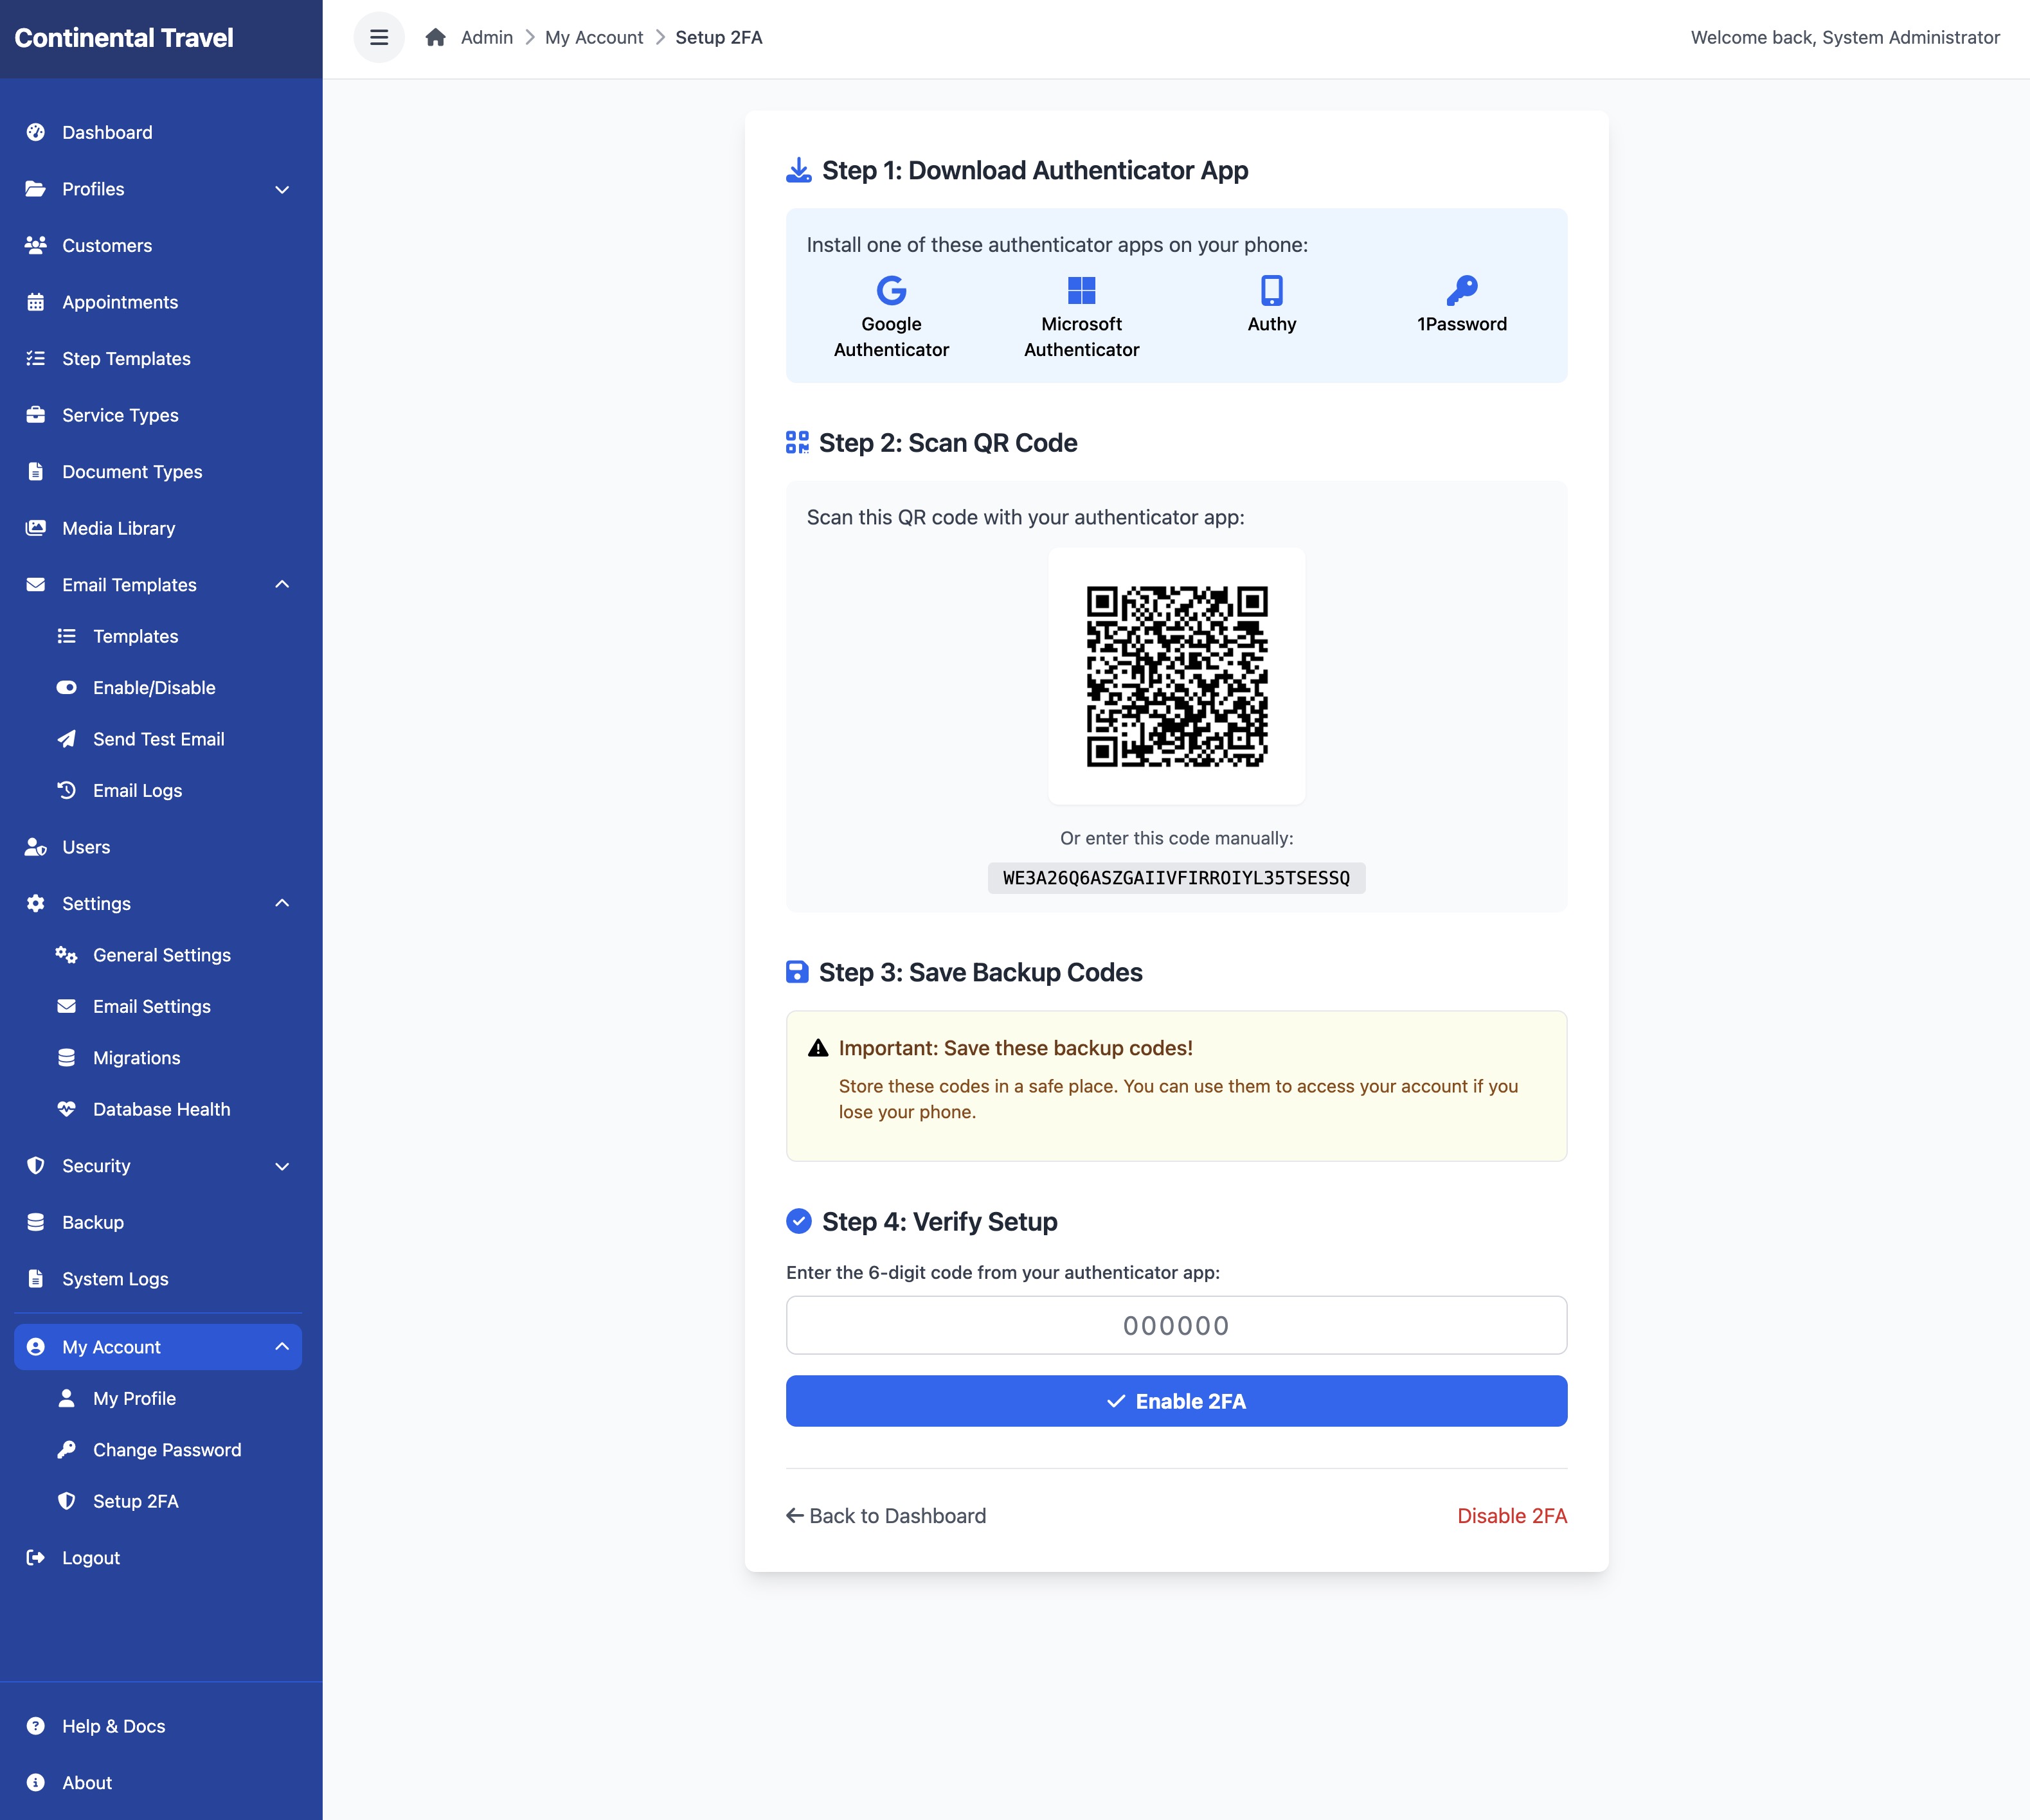2030x1820 pixels.
Task: Click the 1Password key icon
Action: coord(1462,290)
